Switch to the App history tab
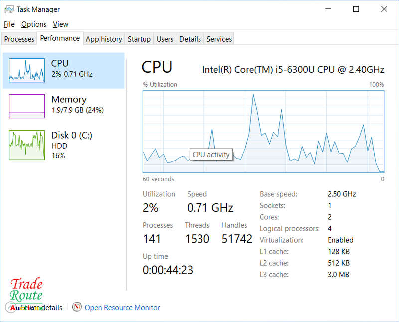Viewport: 399px width, 322px height. click(104, 39)
